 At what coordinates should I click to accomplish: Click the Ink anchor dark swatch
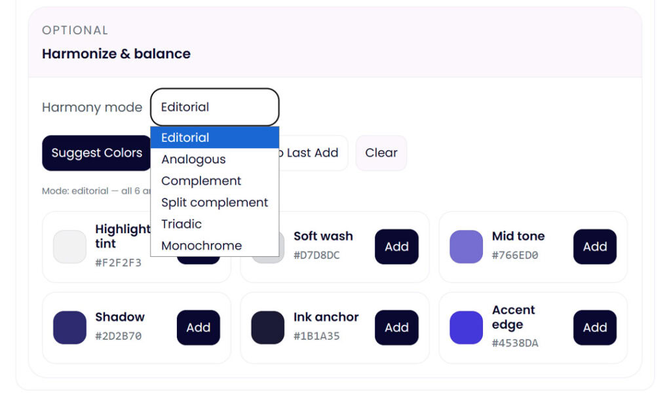pyautogui.click(x=268, y=328)
